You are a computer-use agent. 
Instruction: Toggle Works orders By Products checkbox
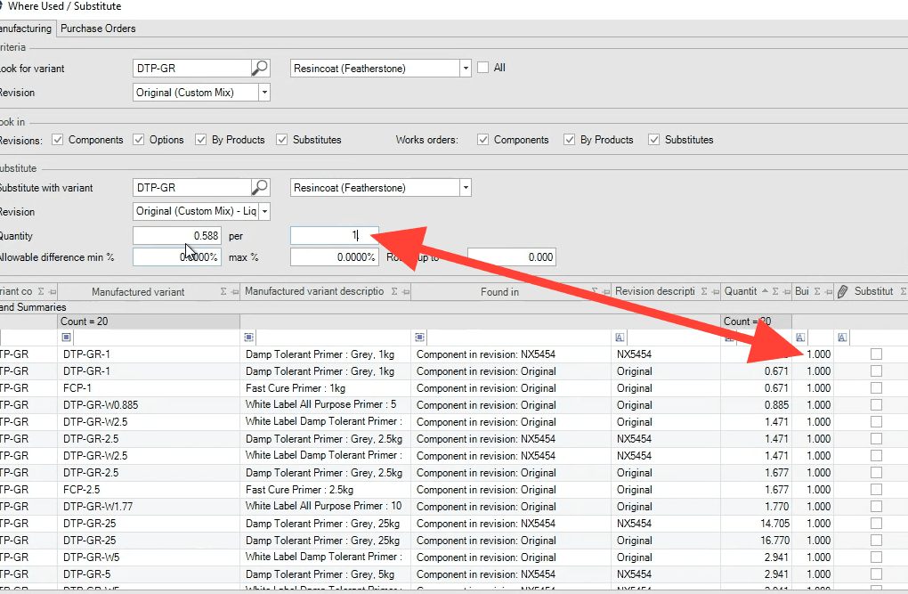(x=569, y=140)
